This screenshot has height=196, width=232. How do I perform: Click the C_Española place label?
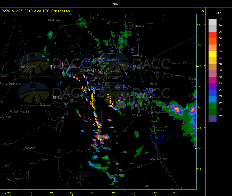[x=111, y=60]
